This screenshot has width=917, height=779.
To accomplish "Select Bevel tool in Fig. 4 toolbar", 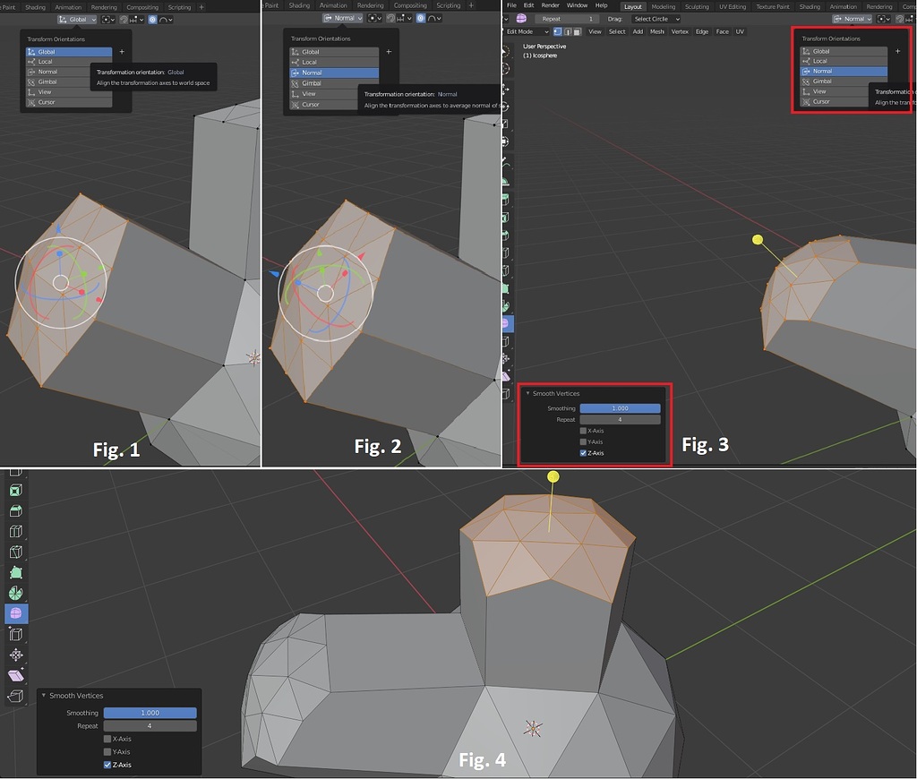I will pyautogui.click(x=16, y=510).
